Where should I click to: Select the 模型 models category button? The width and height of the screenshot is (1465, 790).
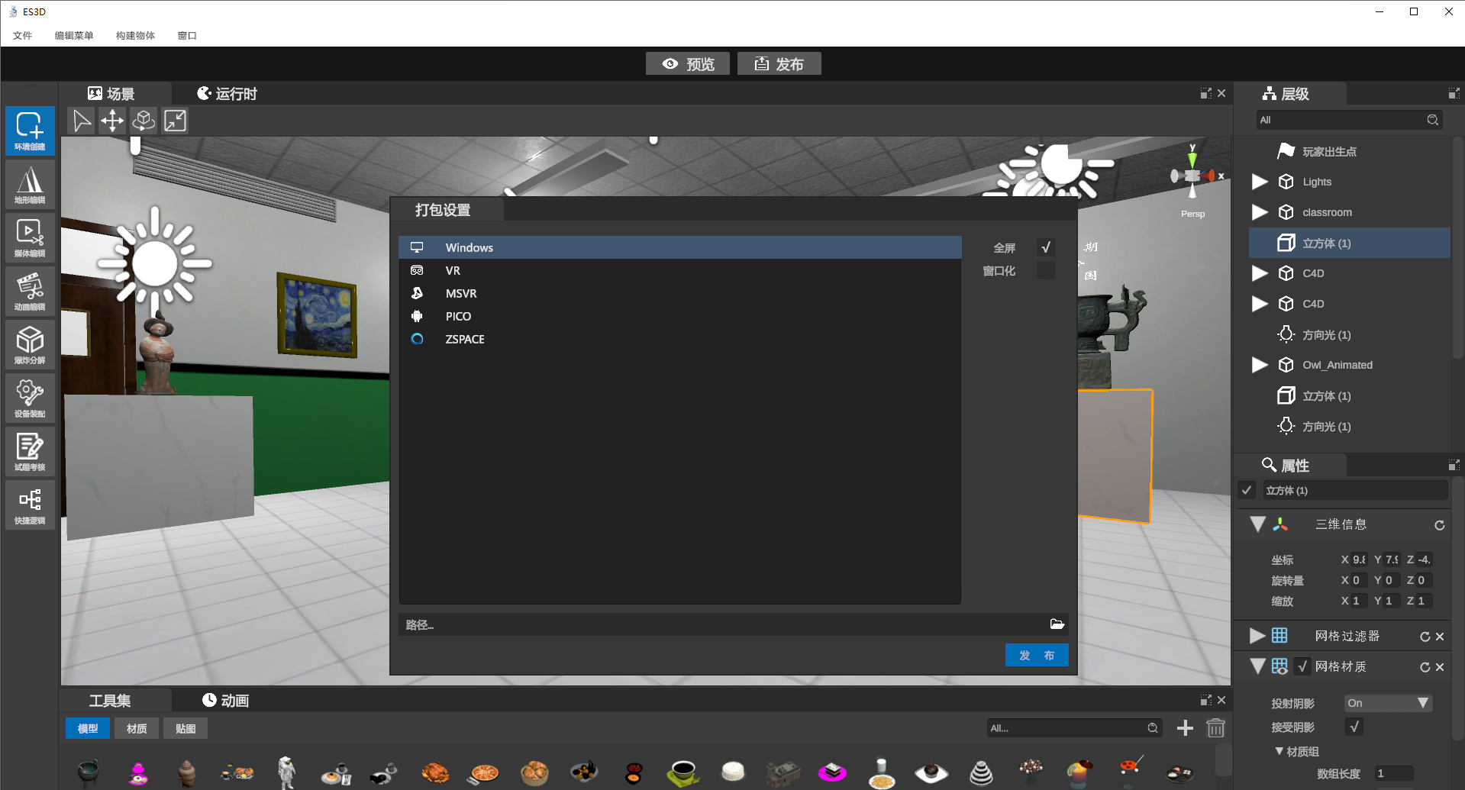(88, 728)
